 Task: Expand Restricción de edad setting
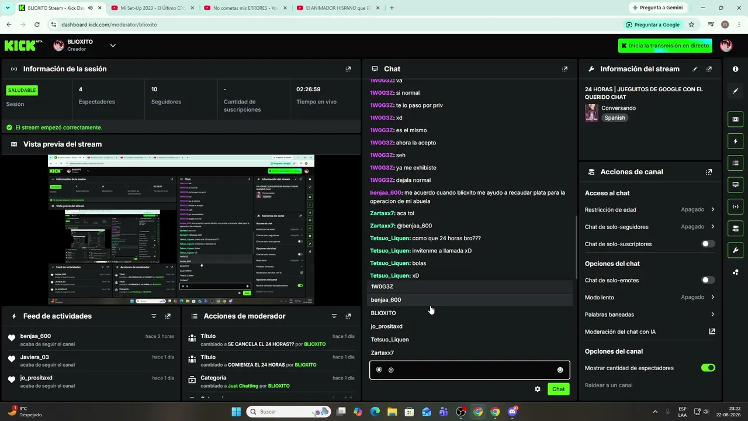(650, 209)
